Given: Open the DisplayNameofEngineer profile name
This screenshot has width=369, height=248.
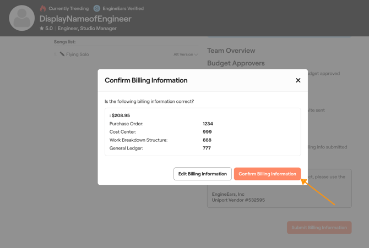Looking at the screenshot, I should (85, 19).
